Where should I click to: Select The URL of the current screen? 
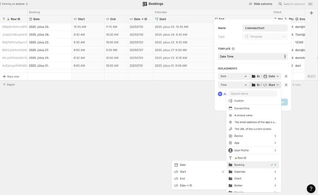253,129
